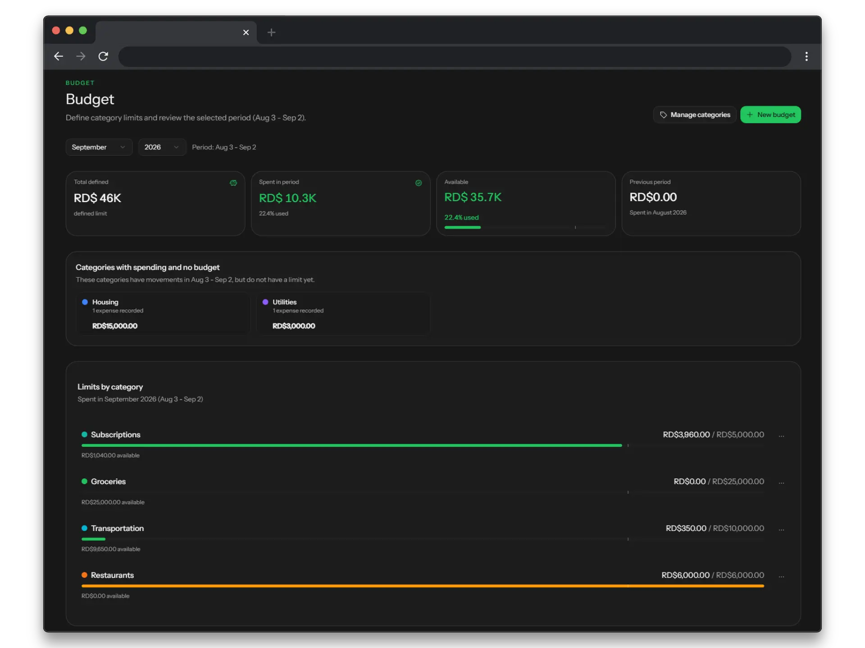Click the RD$ 46K total value
865x648 pixels.
coord(97,198)
